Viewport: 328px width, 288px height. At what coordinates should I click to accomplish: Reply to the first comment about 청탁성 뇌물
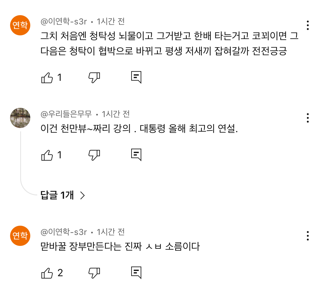136,77
